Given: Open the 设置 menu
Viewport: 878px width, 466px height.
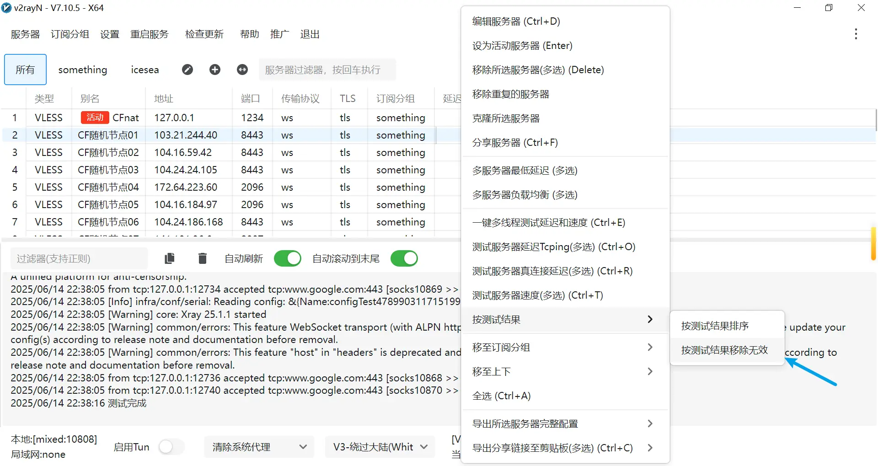Looking at the screenshot, I should coord(110,34).
